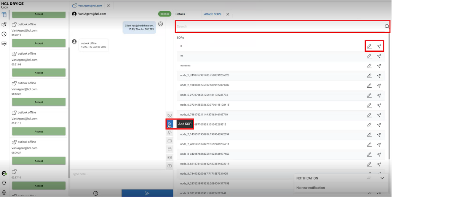This screenshot has width=452, height=214.
Task: Click the No new notification text
Action: (x=310, y=188)
